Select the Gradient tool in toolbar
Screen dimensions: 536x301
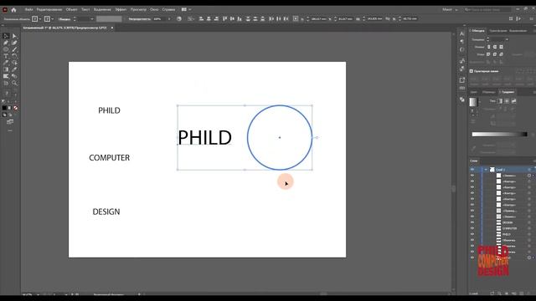click(6, 69)
